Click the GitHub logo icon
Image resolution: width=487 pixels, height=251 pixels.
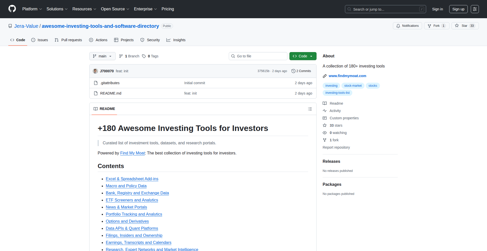(12, 9)
